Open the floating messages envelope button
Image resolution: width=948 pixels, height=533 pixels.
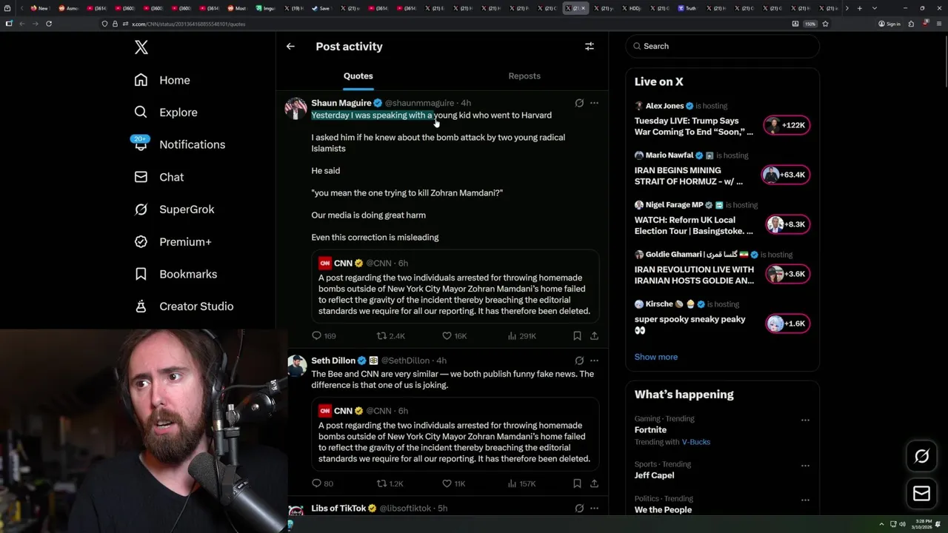click(x=921, y=493)
